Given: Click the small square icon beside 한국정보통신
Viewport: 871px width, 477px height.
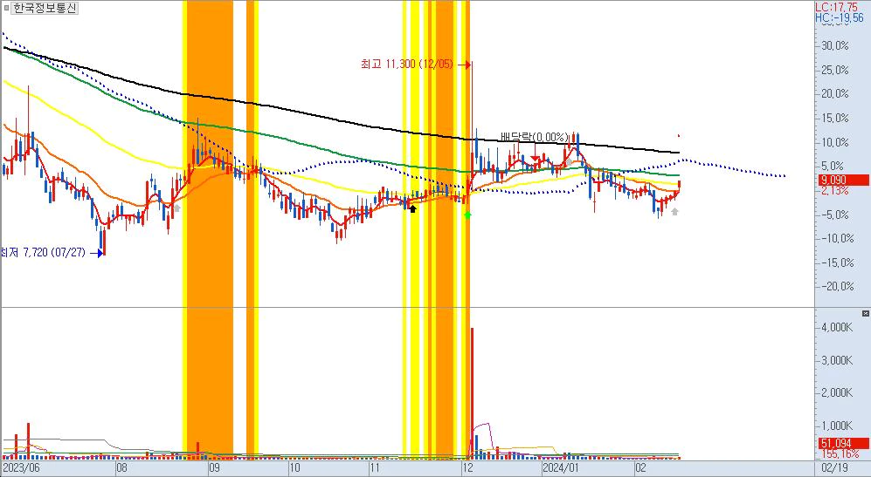Looking at the screenshot, I should pos(6,9).
